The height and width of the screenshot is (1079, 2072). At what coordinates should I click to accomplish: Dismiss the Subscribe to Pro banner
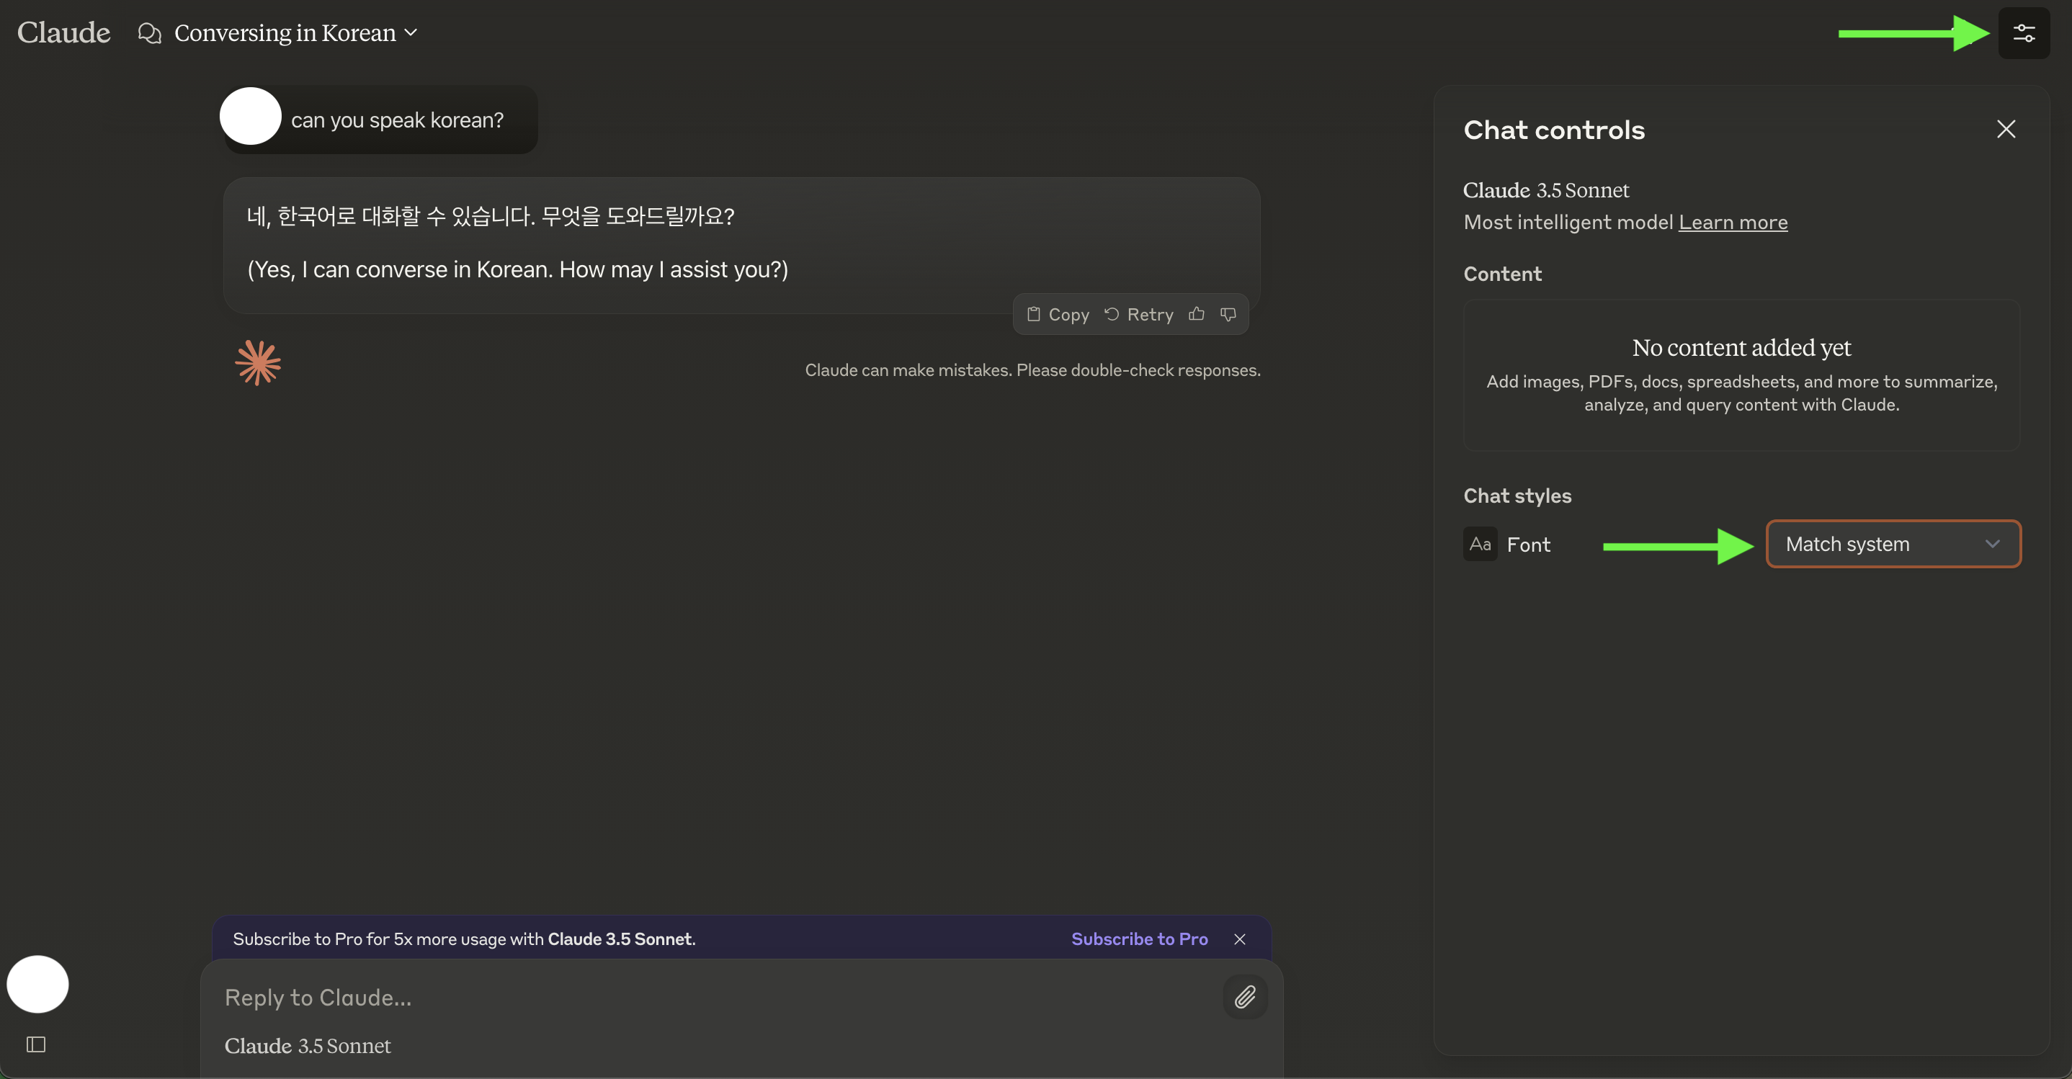pyautogui.click(x=1239, y=939)
